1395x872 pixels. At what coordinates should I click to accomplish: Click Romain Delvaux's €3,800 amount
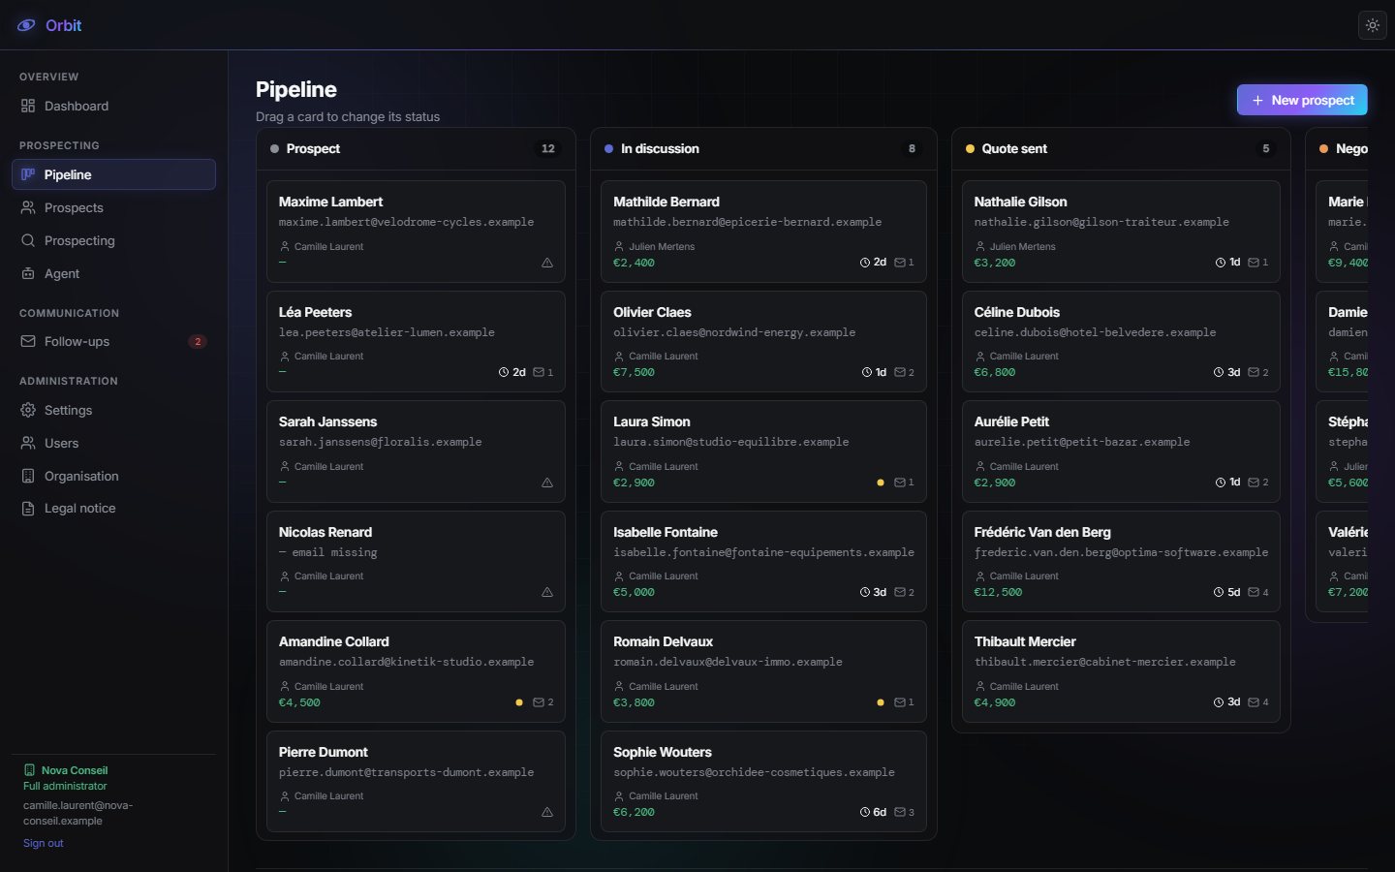(x=634, y=702)
